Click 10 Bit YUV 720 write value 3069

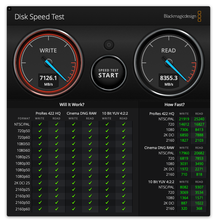pyautogui.click(x=184, y=193)
